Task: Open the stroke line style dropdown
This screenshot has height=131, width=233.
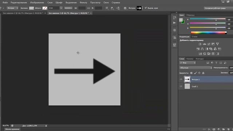Action: (68, 8)
